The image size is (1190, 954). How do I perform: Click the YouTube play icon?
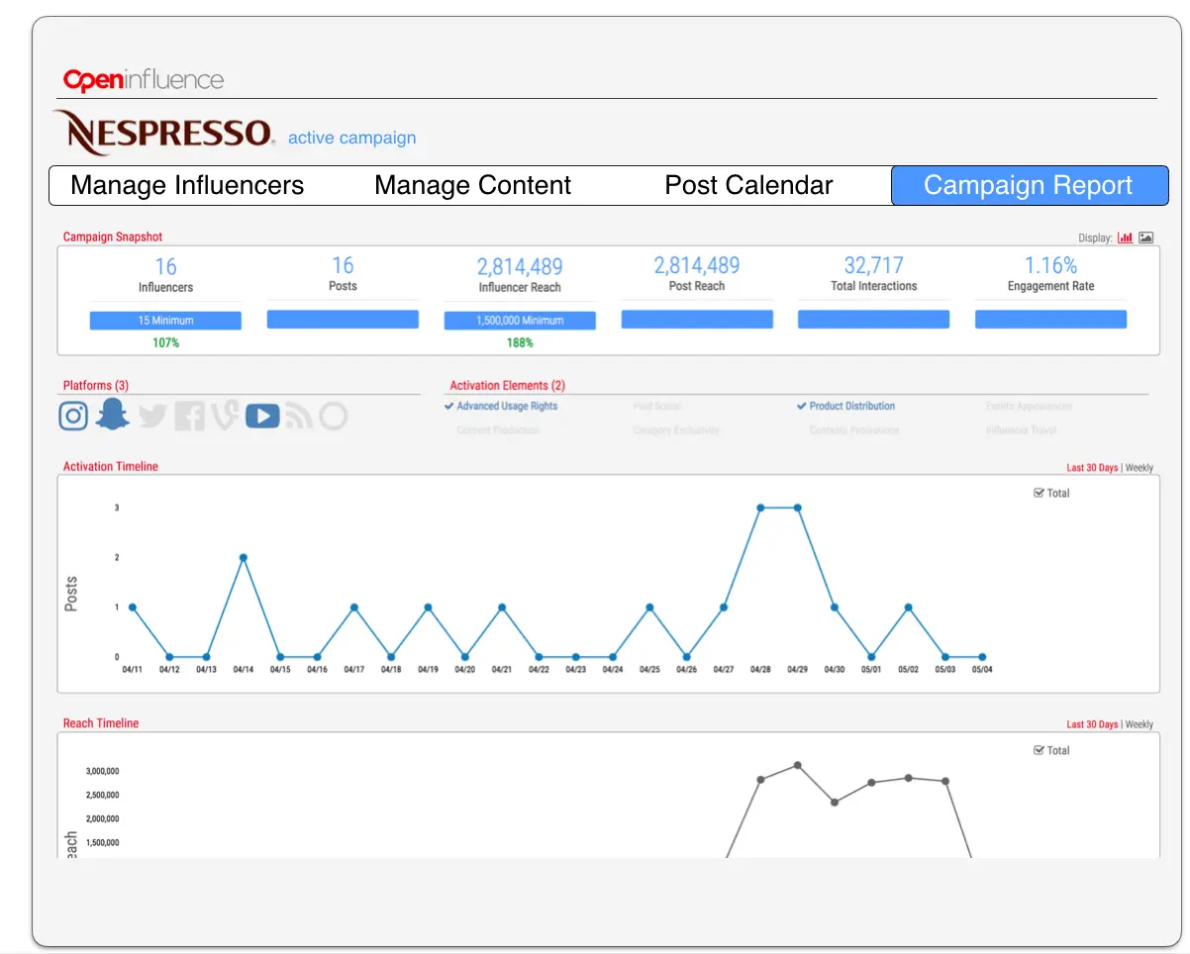pyautogui.click(x=262, y=417)
